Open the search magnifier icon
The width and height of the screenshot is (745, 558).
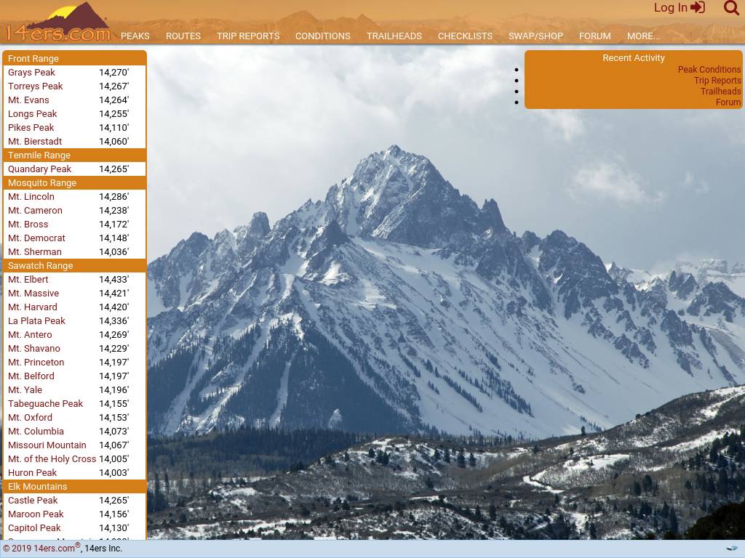click(731, 7)
